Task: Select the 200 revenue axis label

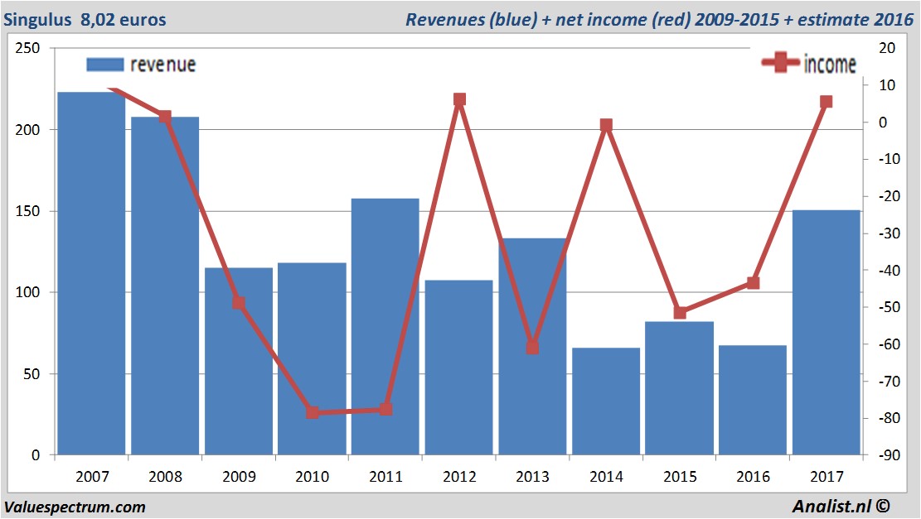Action: point(27,130)
